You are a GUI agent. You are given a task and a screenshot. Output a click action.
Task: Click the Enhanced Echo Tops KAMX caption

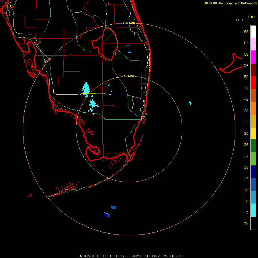click(x=130, y=256)
